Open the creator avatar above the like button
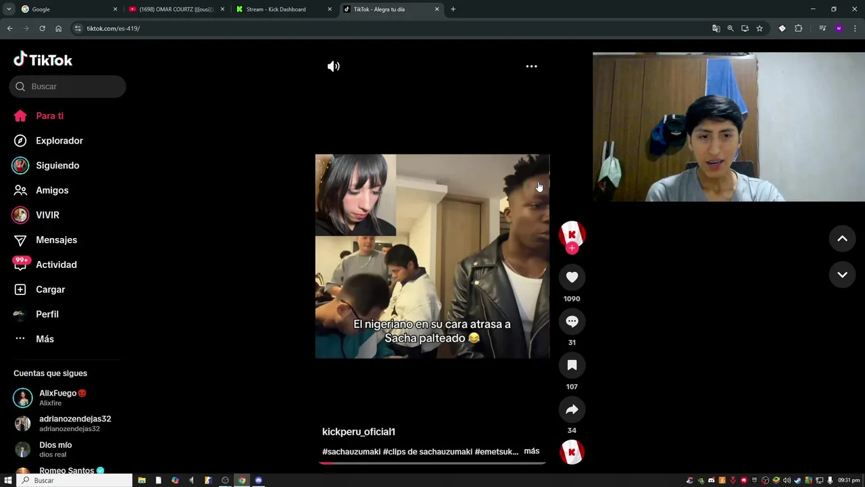The image size is (865, 487). click(x=572, y=233)
